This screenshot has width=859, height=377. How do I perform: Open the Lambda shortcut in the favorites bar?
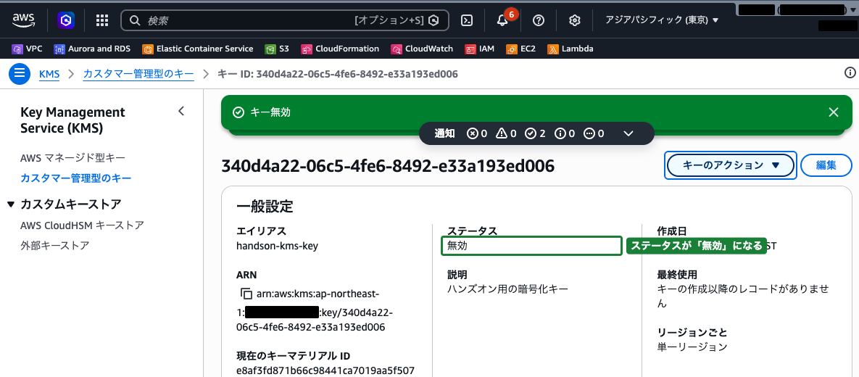570,49
